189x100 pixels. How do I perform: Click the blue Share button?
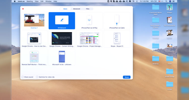(x=127, y=77)
